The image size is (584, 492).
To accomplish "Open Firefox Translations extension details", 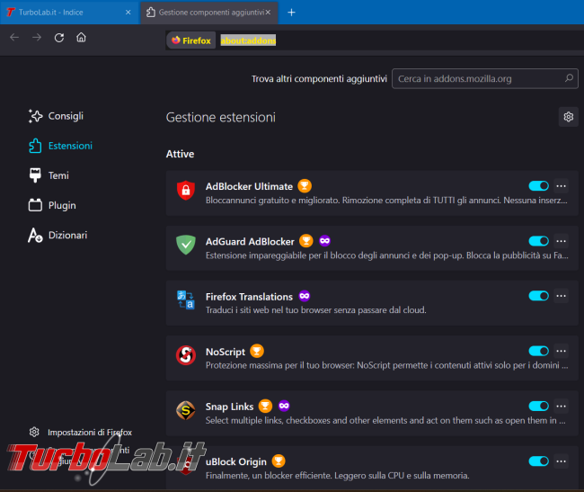I will pos(249,297).
